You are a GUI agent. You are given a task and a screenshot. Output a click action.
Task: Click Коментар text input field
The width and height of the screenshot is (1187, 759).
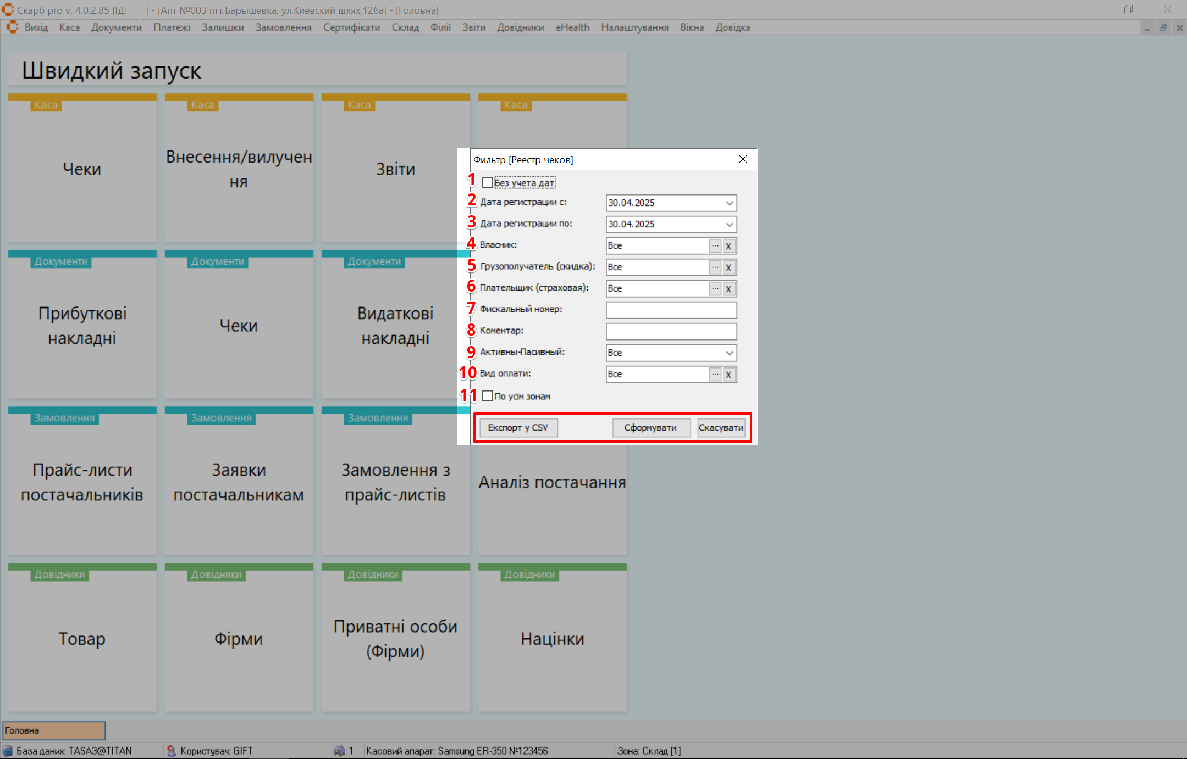coord(671,332)
